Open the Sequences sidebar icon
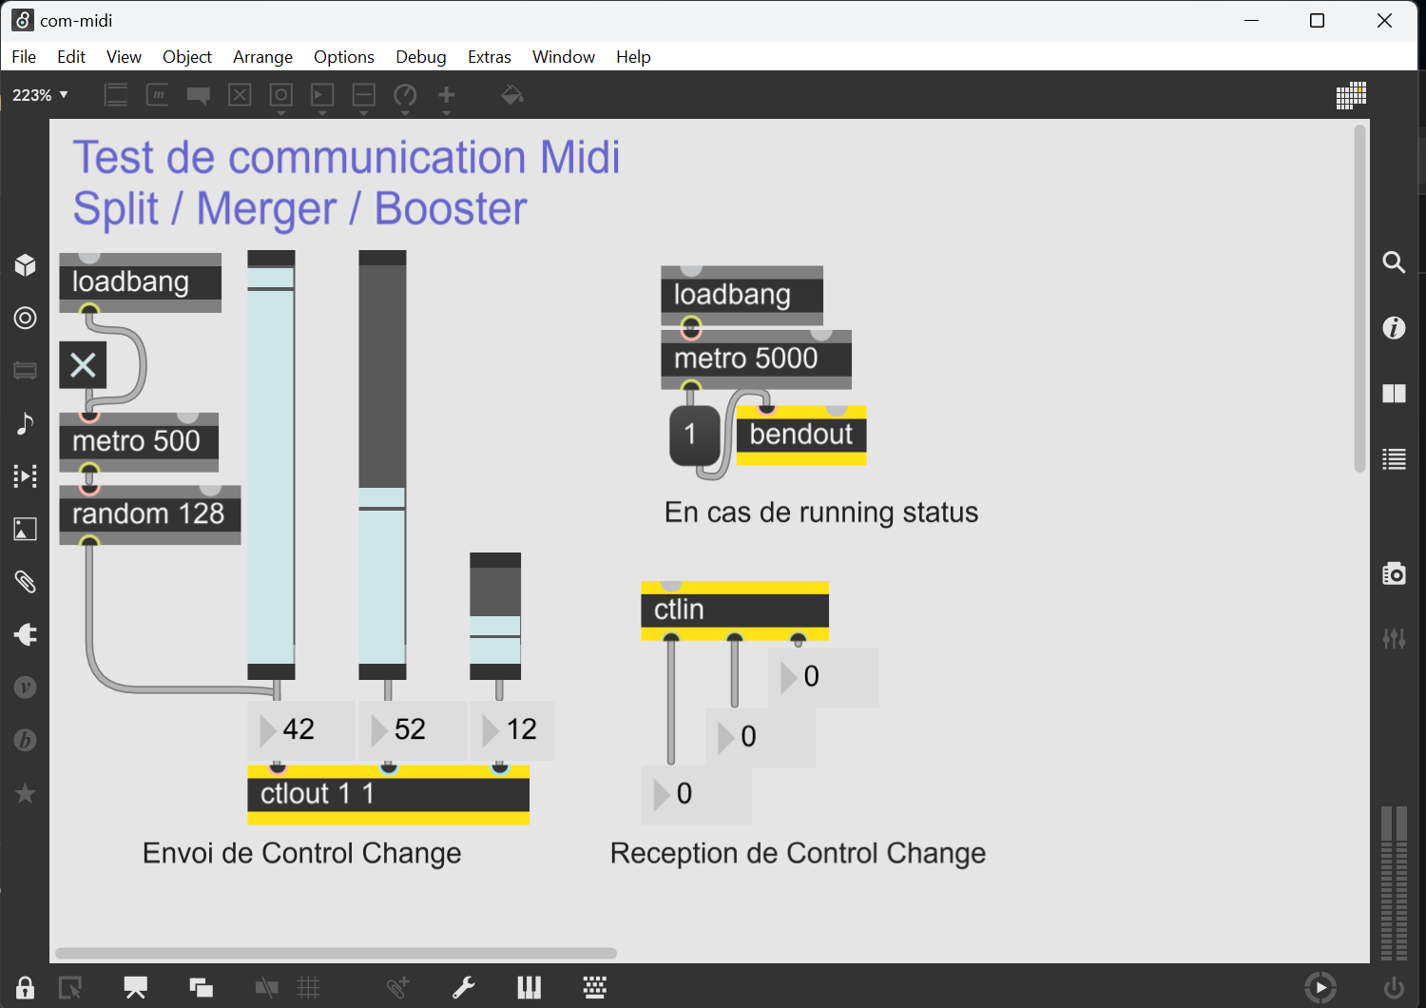This screenshot has width=1426, height=1008. tap(26, 475)
